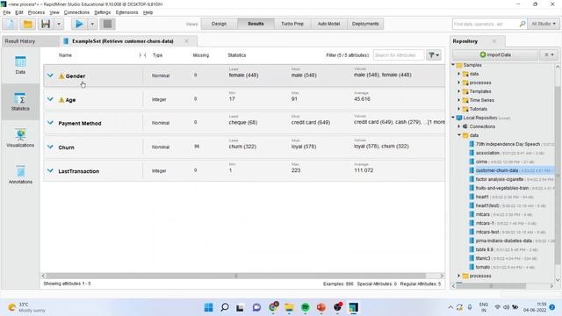Open the Connections menu
The width and height of the screenshot is (562, 316).
[x=76, y=12]
